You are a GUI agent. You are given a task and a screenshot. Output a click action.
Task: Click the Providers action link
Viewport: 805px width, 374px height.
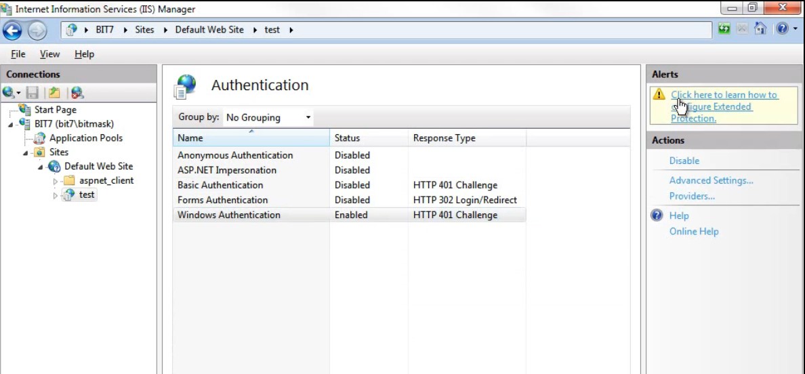click(x=692, y=196)
